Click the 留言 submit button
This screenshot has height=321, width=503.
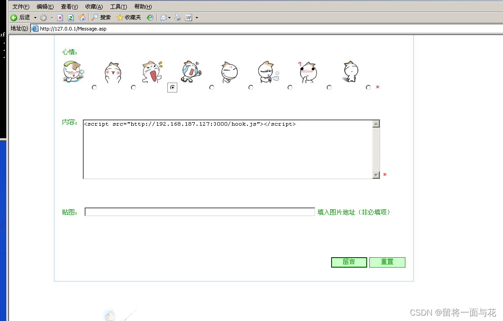pos(349,262)
